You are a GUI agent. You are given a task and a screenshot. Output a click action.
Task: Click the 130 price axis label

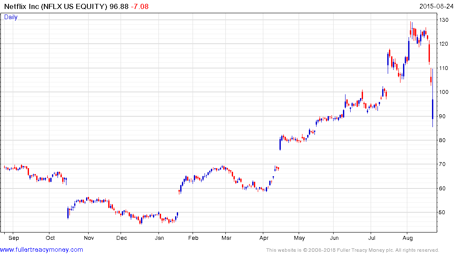444,20
